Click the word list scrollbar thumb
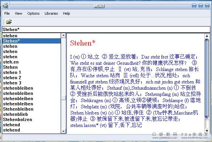212x142 pixels. (x=63, y=98)
